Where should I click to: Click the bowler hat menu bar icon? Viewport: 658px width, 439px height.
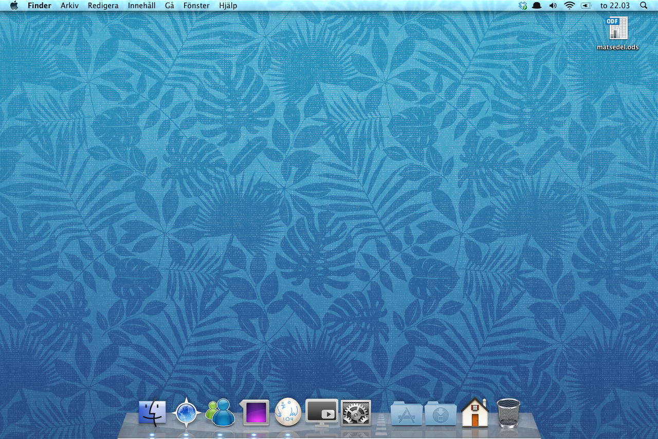coord(537,6)
